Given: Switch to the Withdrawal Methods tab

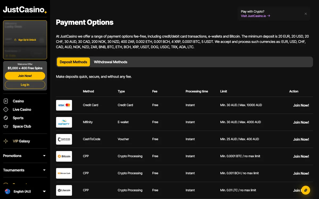Looking at the screenshot, I should 111,62.
